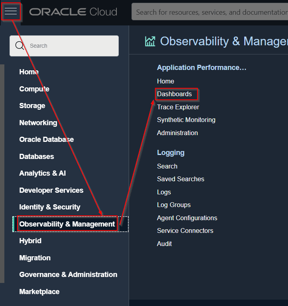This screenshot has width=288, height=306.
Task: Select Observability & Management in sidebar
Action: pos(67,224)
